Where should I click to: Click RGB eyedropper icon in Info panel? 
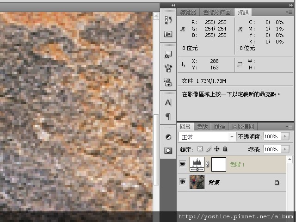(x=183, y=29)
